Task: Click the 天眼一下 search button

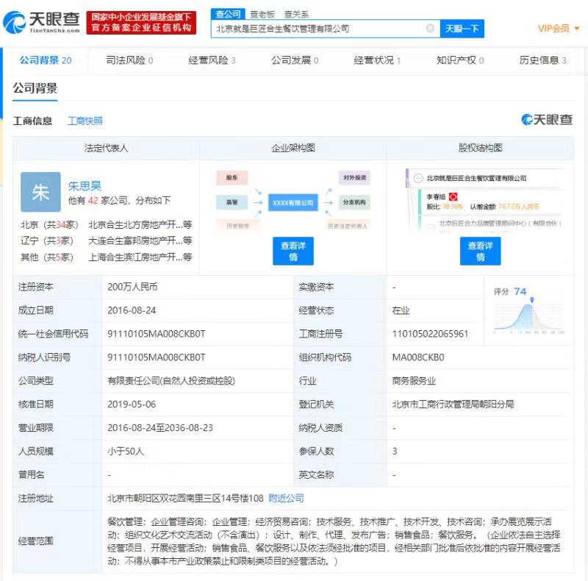Action: pyautogui.click(x=462, y=29)
